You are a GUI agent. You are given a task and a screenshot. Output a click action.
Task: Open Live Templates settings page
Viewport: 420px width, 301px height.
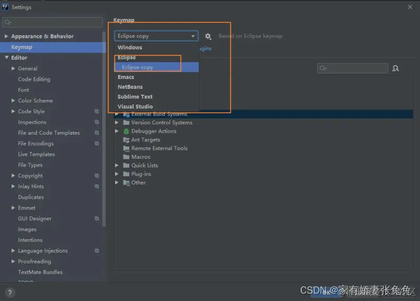tap(36, 154)
